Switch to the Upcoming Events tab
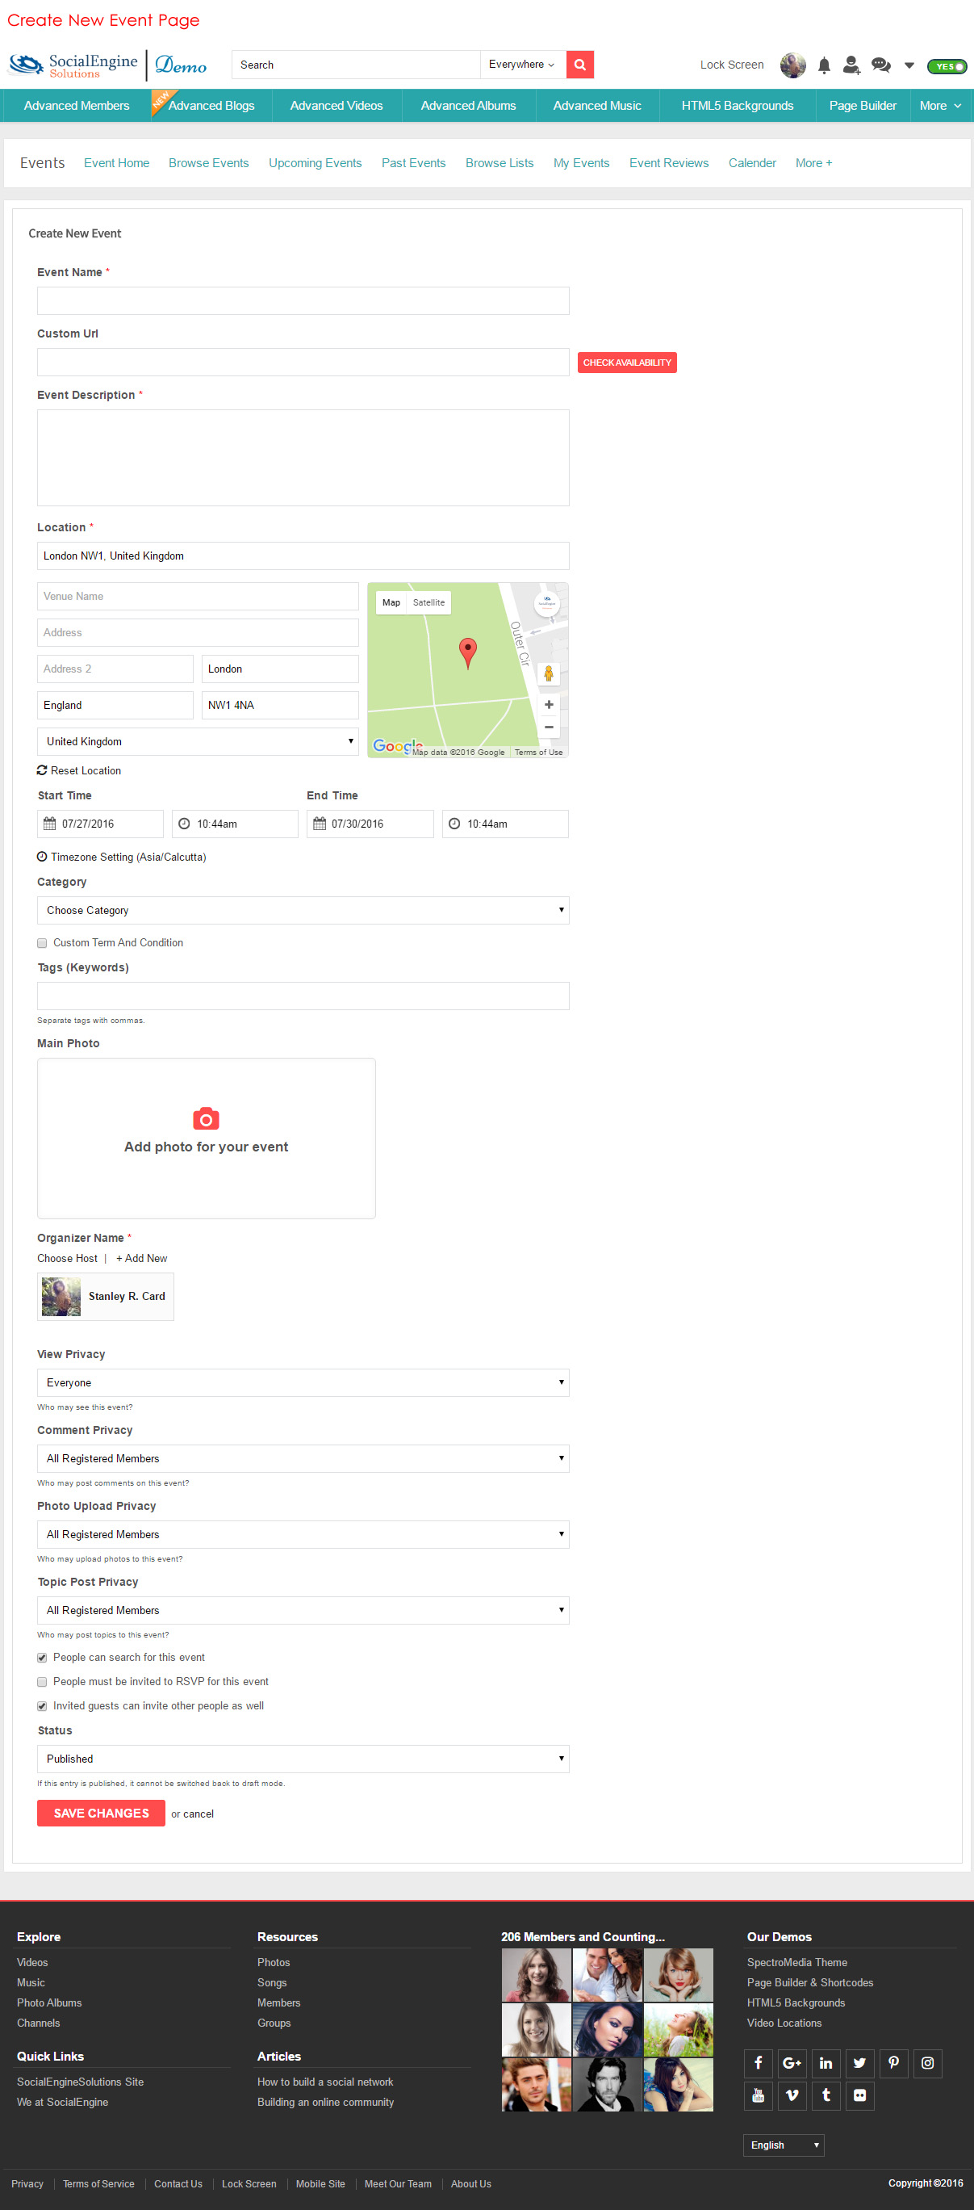 point(315,163)
